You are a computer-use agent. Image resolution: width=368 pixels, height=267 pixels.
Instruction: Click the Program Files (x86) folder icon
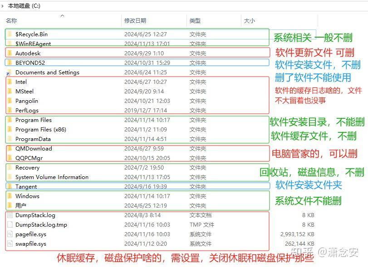(10, 129)
